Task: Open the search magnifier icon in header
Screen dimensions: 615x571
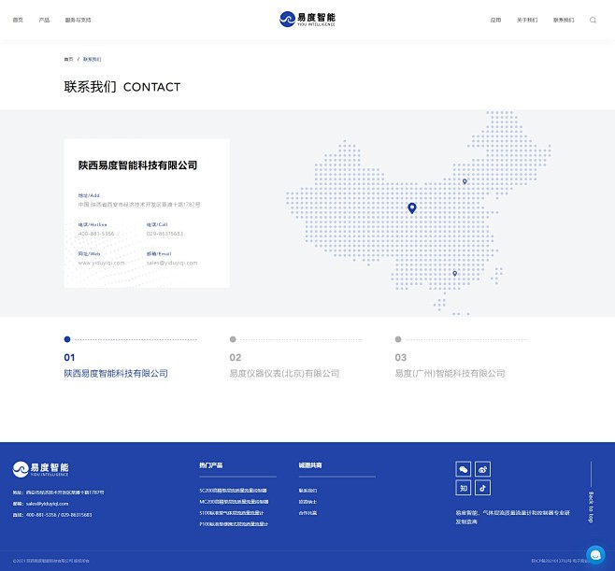Action: 593,20
